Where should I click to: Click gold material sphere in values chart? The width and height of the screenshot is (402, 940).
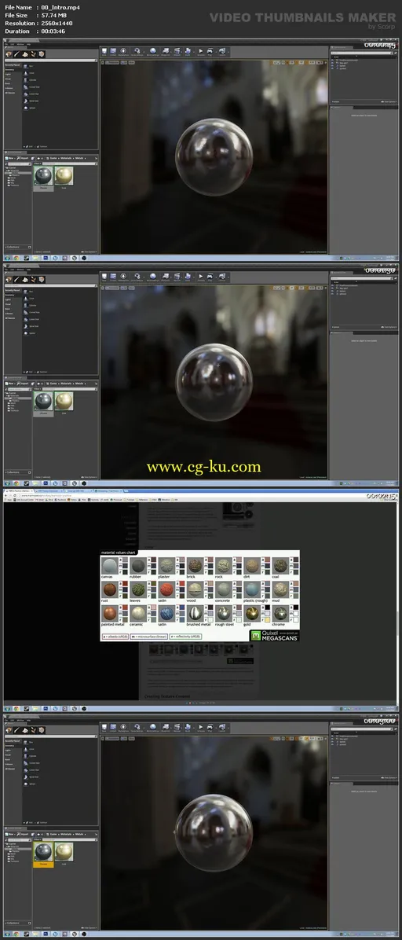252,613
